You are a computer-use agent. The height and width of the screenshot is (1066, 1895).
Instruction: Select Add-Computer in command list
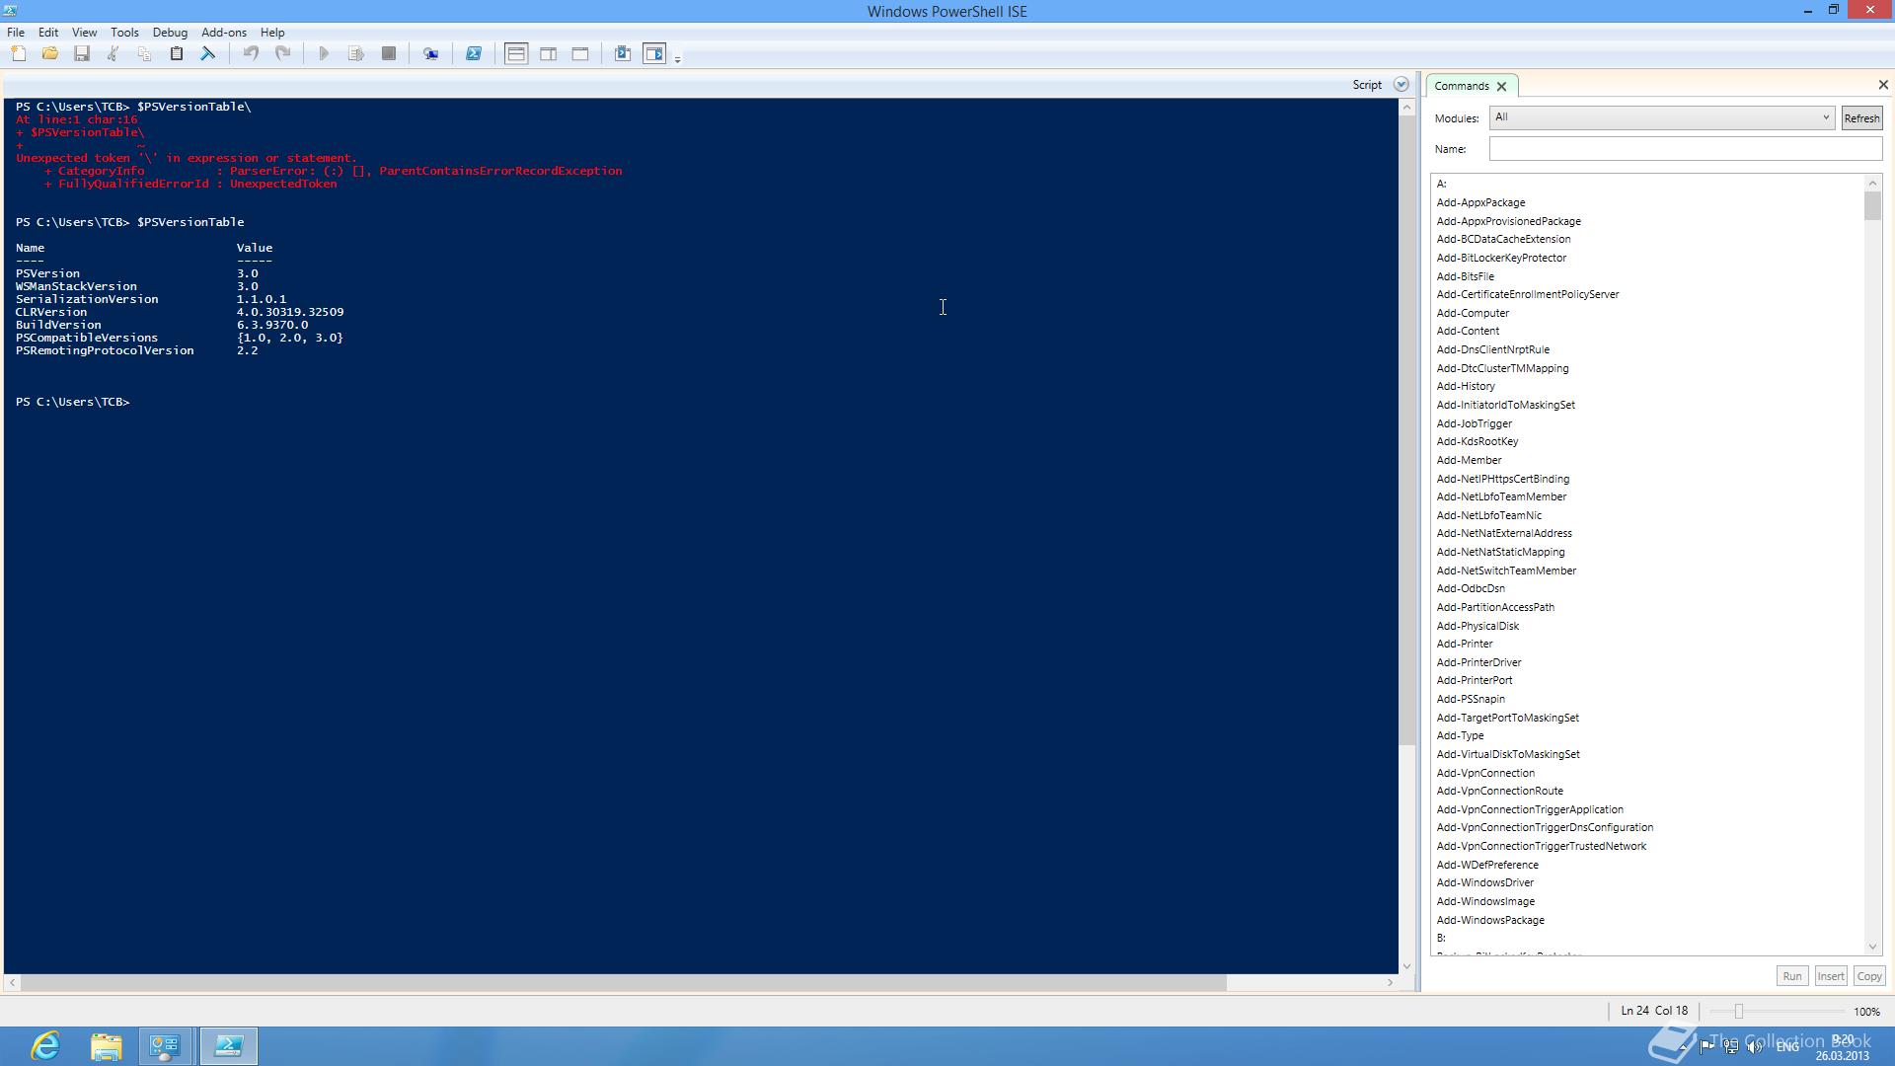coord(1473,313)
